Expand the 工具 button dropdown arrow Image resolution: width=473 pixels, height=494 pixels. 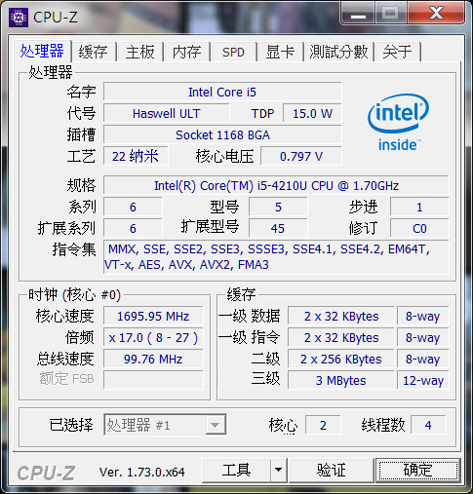pyautogui.click(x=278, y=470)
